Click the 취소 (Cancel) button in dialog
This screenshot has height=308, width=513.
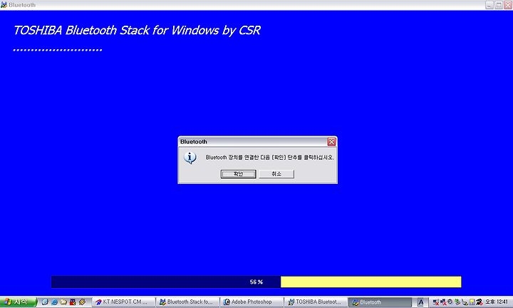(x=276, y=174)
